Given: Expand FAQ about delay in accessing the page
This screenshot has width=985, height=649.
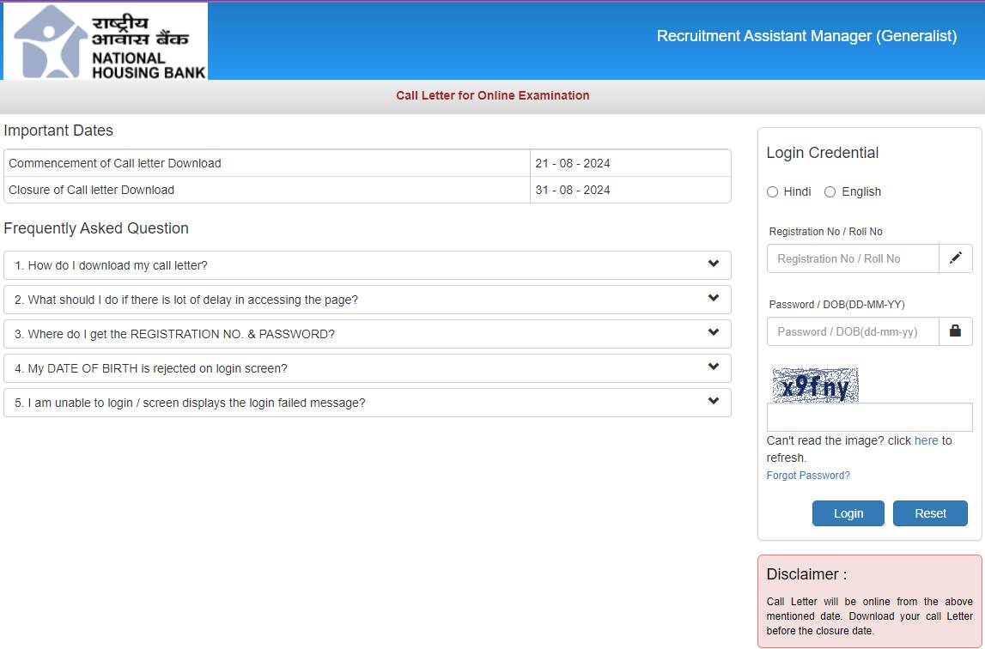Looking at the screenshot, I should click(x=368, y=300).
